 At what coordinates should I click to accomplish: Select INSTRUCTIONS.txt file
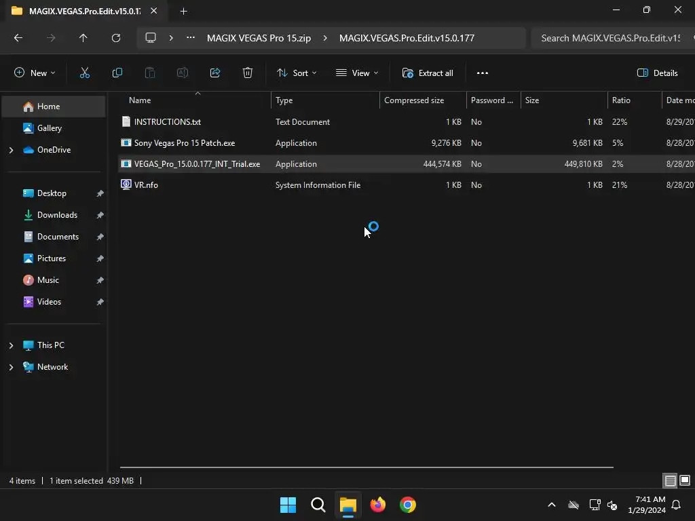click(168, 122)
